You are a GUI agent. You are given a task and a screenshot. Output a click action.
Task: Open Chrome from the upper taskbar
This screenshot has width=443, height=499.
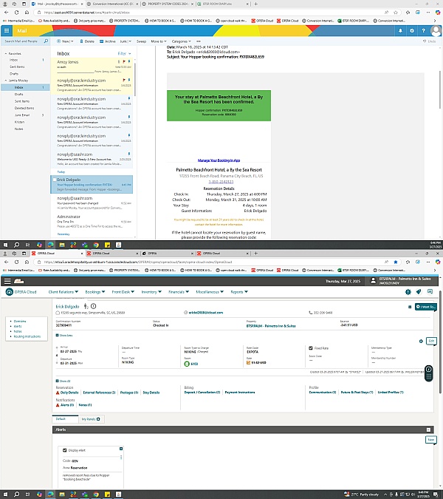96,245
